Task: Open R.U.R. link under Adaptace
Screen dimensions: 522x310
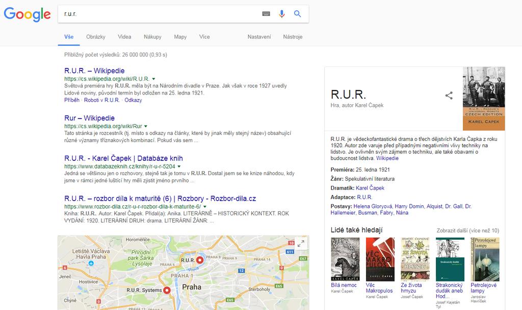Action: [365, 197]
